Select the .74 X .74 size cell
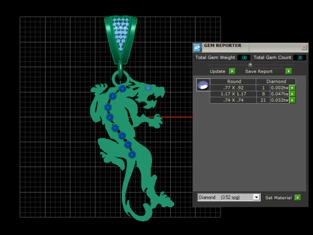This screenshot has width=313, height=235. point(233,101)
